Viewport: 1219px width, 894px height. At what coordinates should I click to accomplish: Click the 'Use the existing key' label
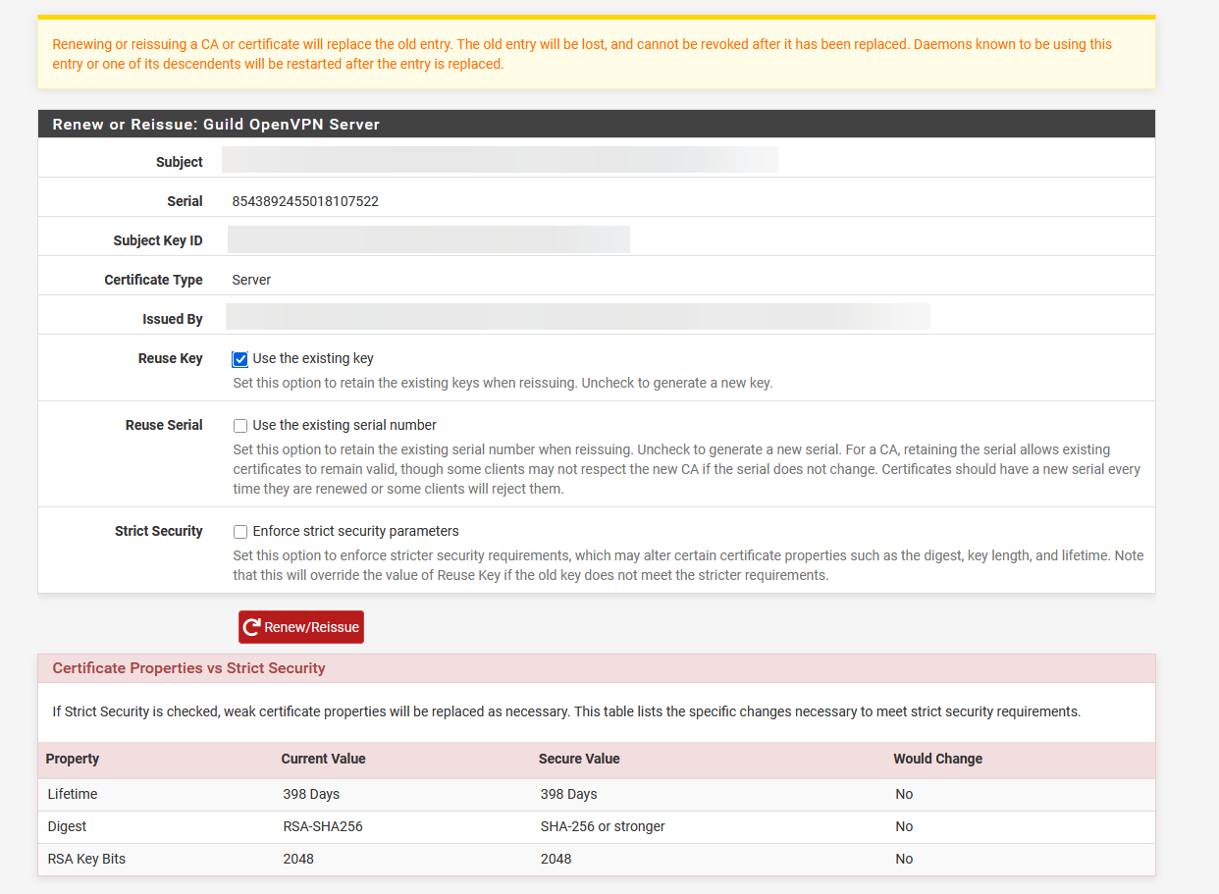[312, 358]
